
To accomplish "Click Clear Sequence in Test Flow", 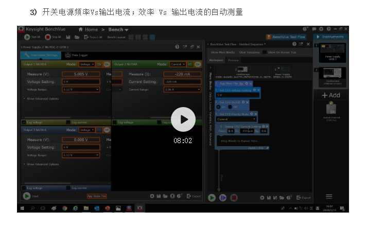I will pos(249,52).
